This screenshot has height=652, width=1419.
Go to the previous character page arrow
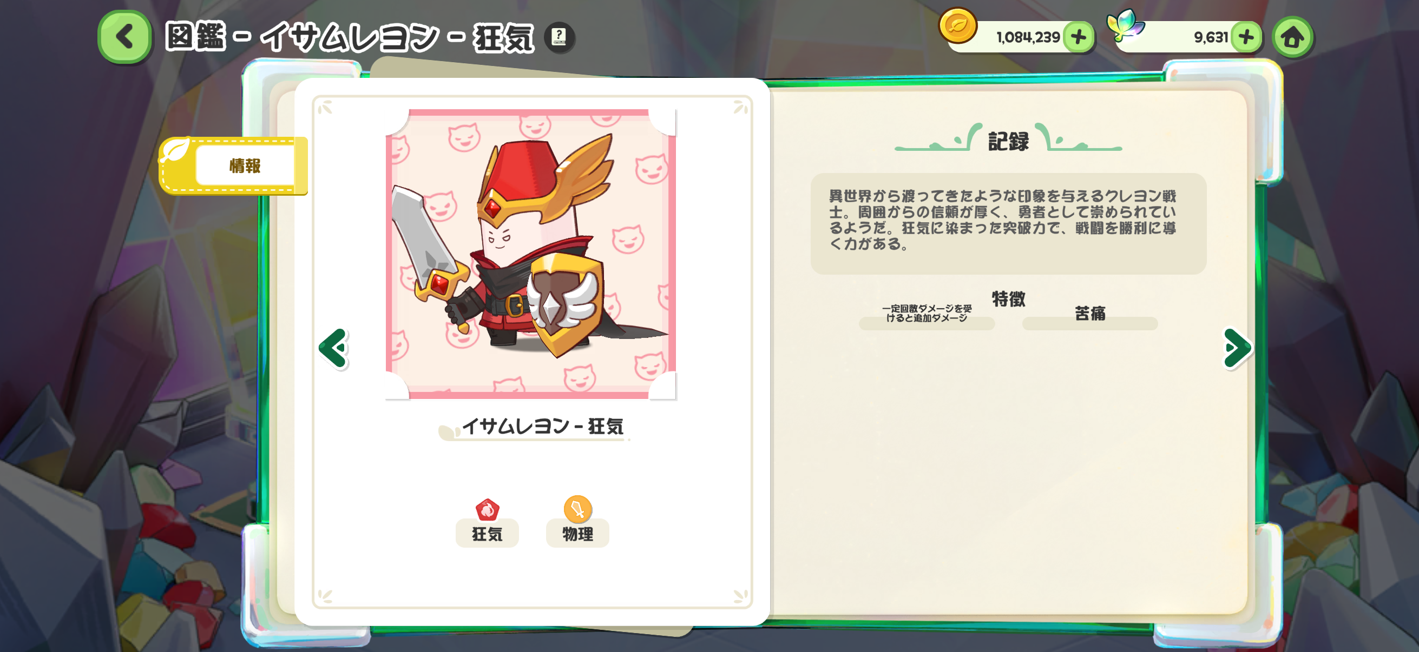click(333, 348)
